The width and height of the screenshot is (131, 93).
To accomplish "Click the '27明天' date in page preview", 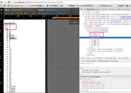I will 12,89.
